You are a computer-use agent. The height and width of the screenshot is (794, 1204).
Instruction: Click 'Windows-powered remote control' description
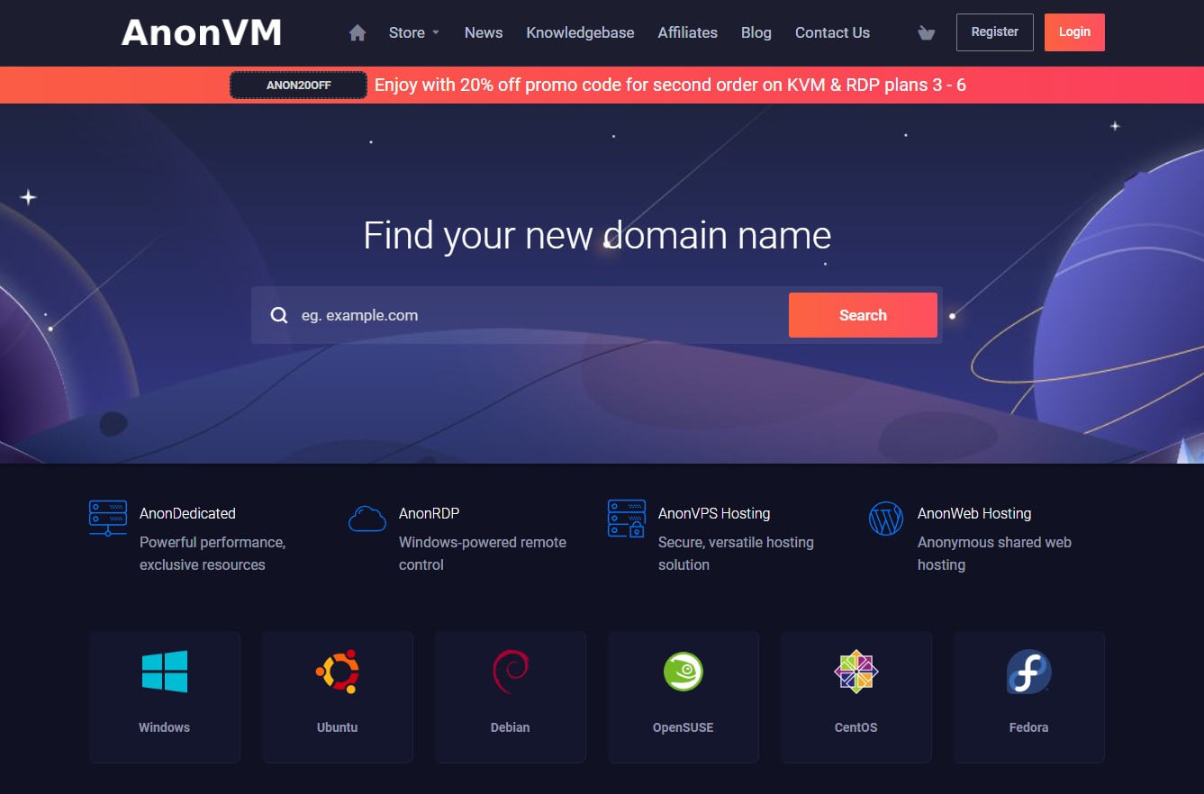[483, 554]
